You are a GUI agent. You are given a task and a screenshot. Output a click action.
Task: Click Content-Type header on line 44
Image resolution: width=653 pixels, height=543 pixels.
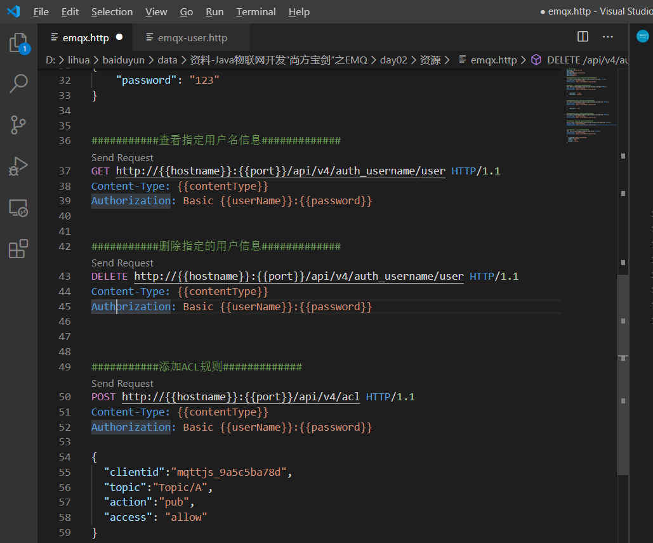[x=131, y=292]
